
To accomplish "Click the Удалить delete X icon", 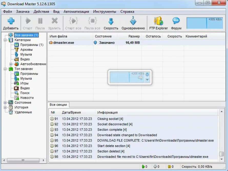I will (55, 21).
